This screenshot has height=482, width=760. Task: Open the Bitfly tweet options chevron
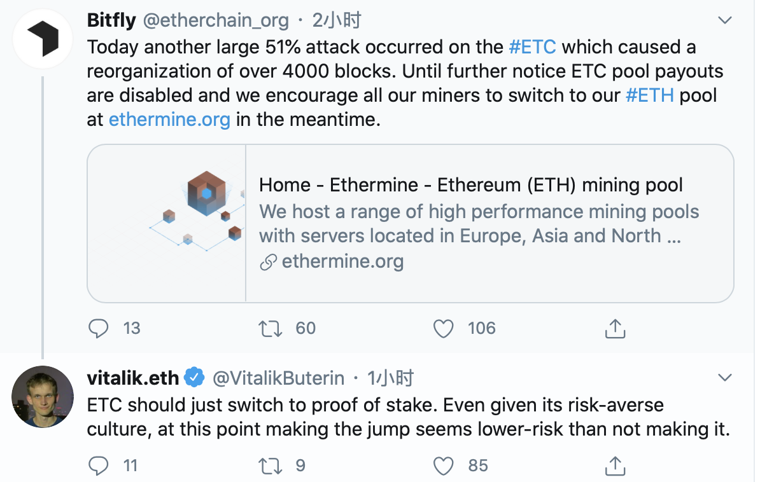point(724,20)
